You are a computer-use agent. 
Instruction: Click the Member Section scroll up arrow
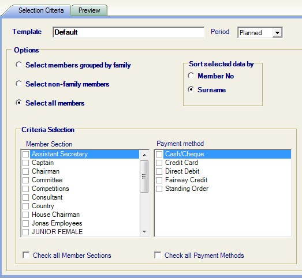pos(144,155)
